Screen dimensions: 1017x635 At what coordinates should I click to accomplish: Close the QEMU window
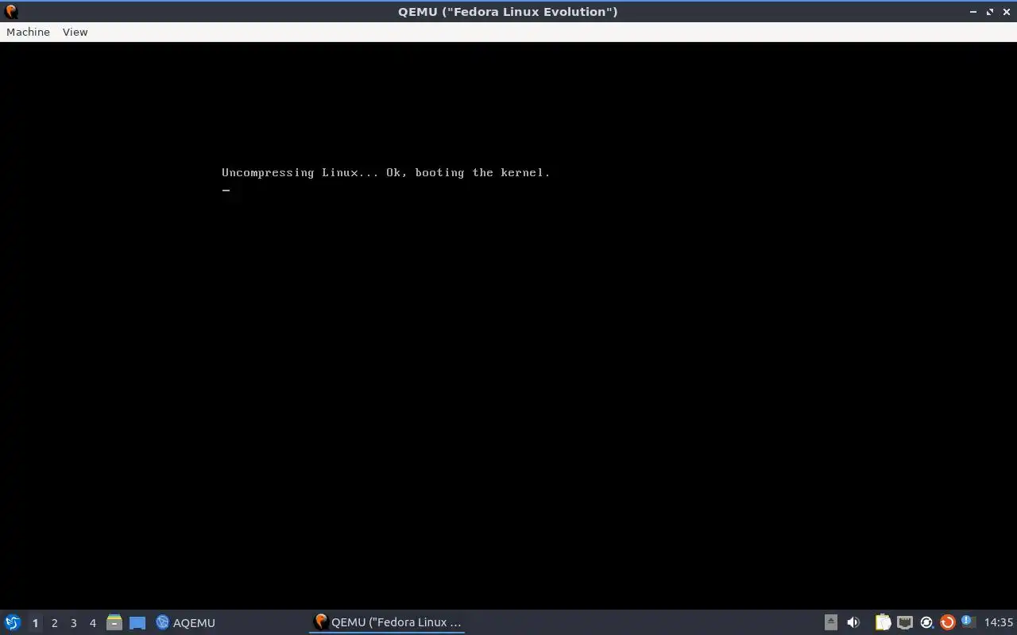(x=1007, y=12)
